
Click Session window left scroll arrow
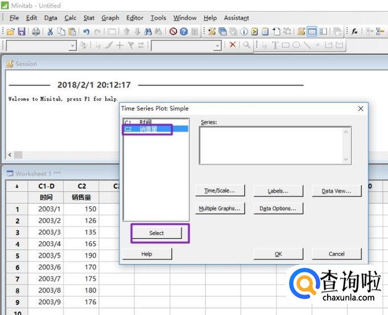point(10,155)
